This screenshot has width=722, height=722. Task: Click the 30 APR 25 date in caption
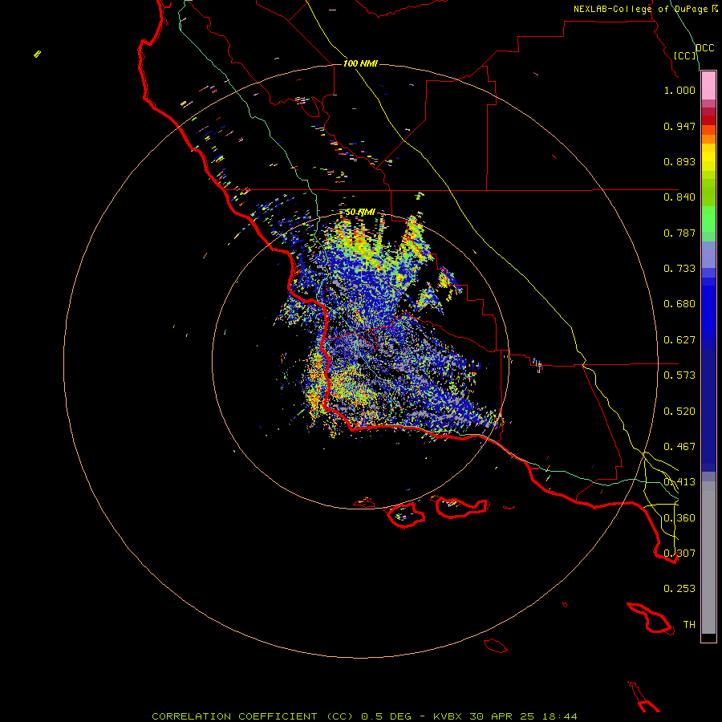tap(501, 716)
